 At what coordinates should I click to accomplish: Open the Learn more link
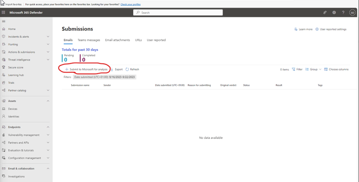click(304, 29)
